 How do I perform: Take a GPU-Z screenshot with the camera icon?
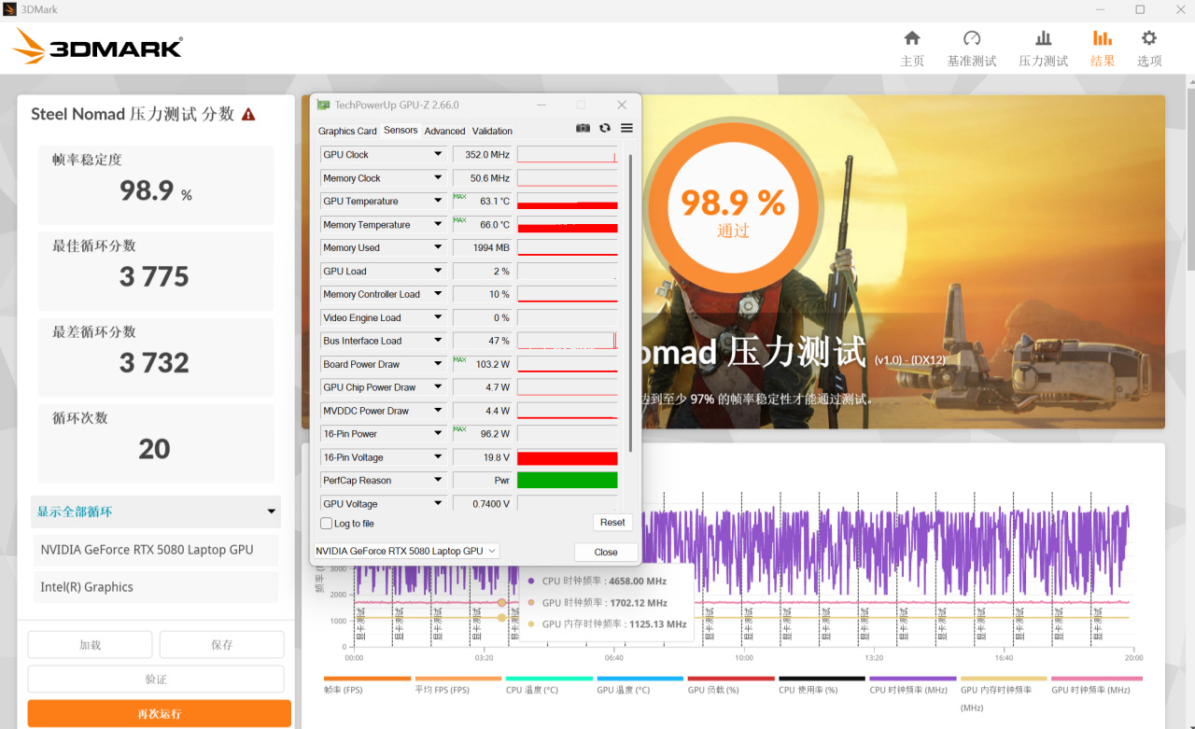[583, 128]
